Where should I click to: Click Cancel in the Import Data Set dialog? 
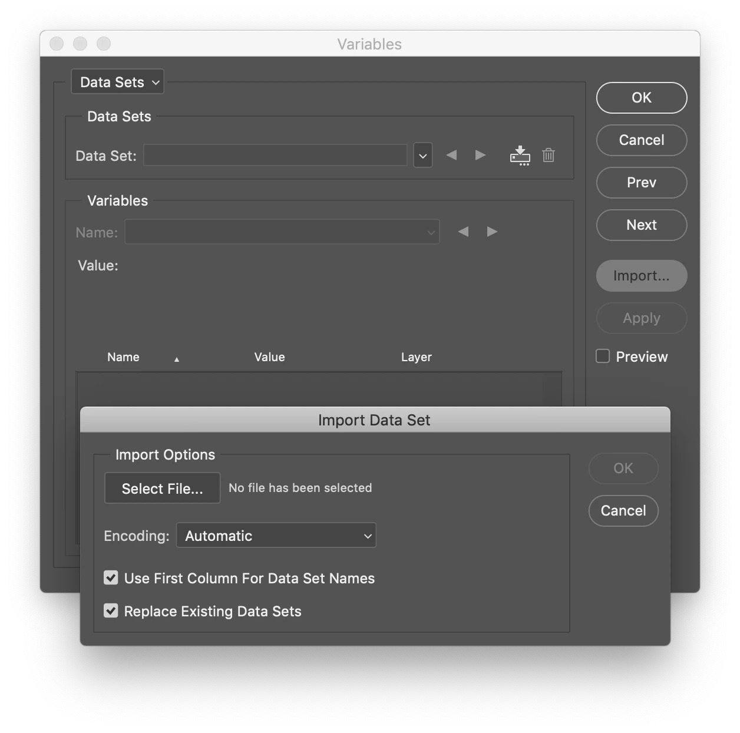click(x=623, y=511)
